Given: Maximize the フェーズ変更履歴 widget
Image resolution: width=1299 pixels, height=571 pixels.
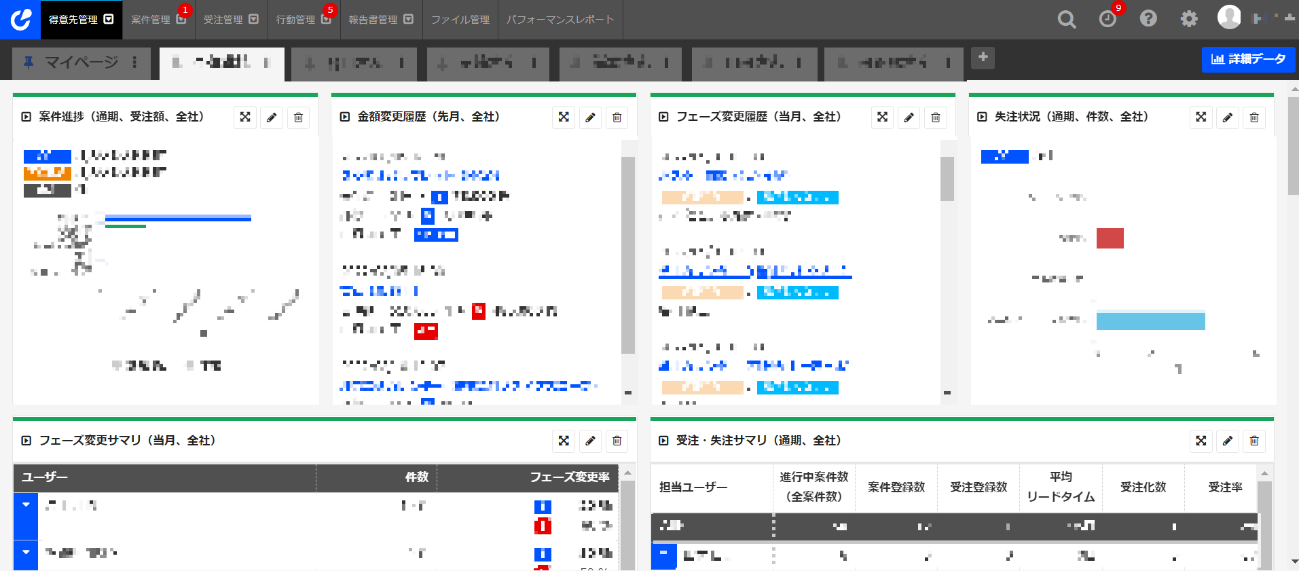Looking at the screenshot, I should pos(882,117).
